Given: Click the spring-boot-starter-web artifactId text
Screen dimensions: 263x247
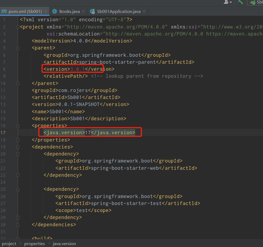Looking at the screenshot, I should click(x=125, y=168).
